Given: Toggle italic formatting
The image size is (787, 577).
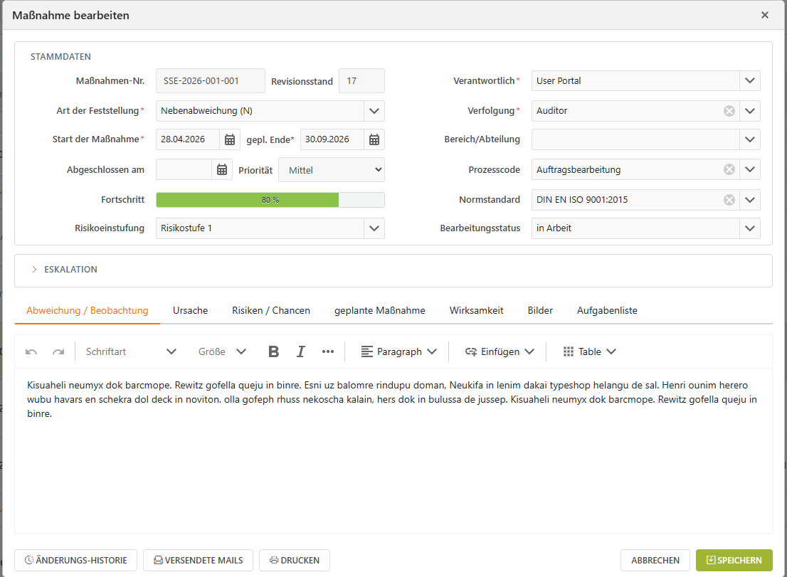Looking at the screenshot, I should [x=301, y=351].
